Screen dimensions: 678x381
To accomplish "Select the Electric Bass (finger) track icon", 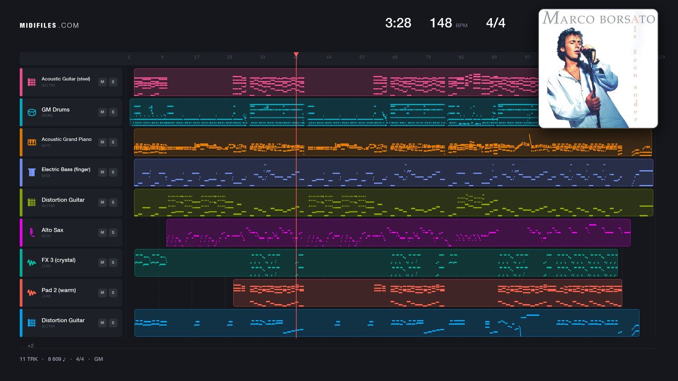I will pos(32,172).
